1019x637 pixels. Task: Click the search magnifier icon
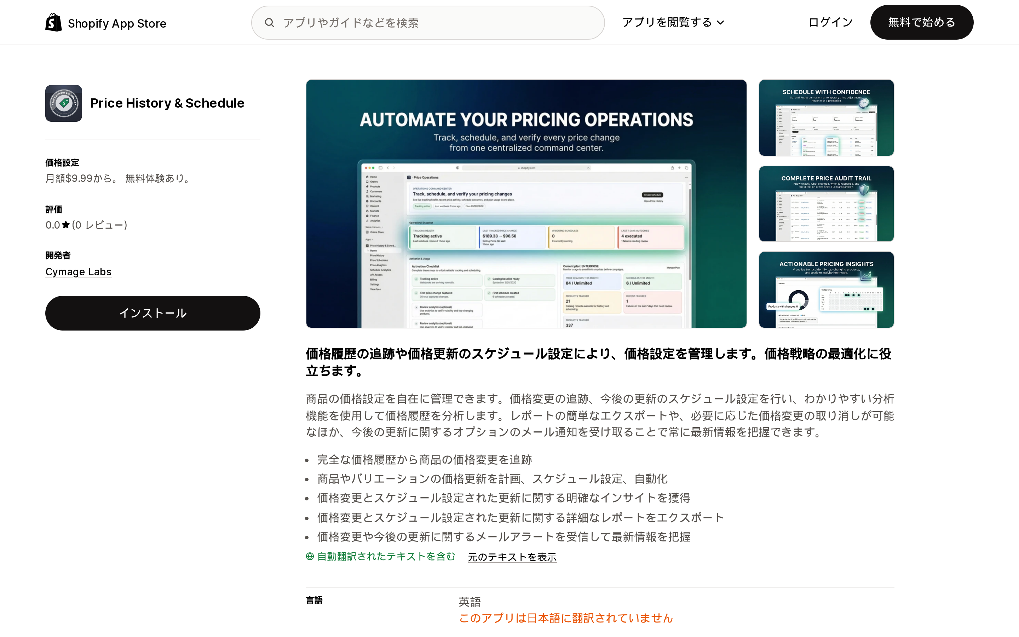(x=270, y=23)
